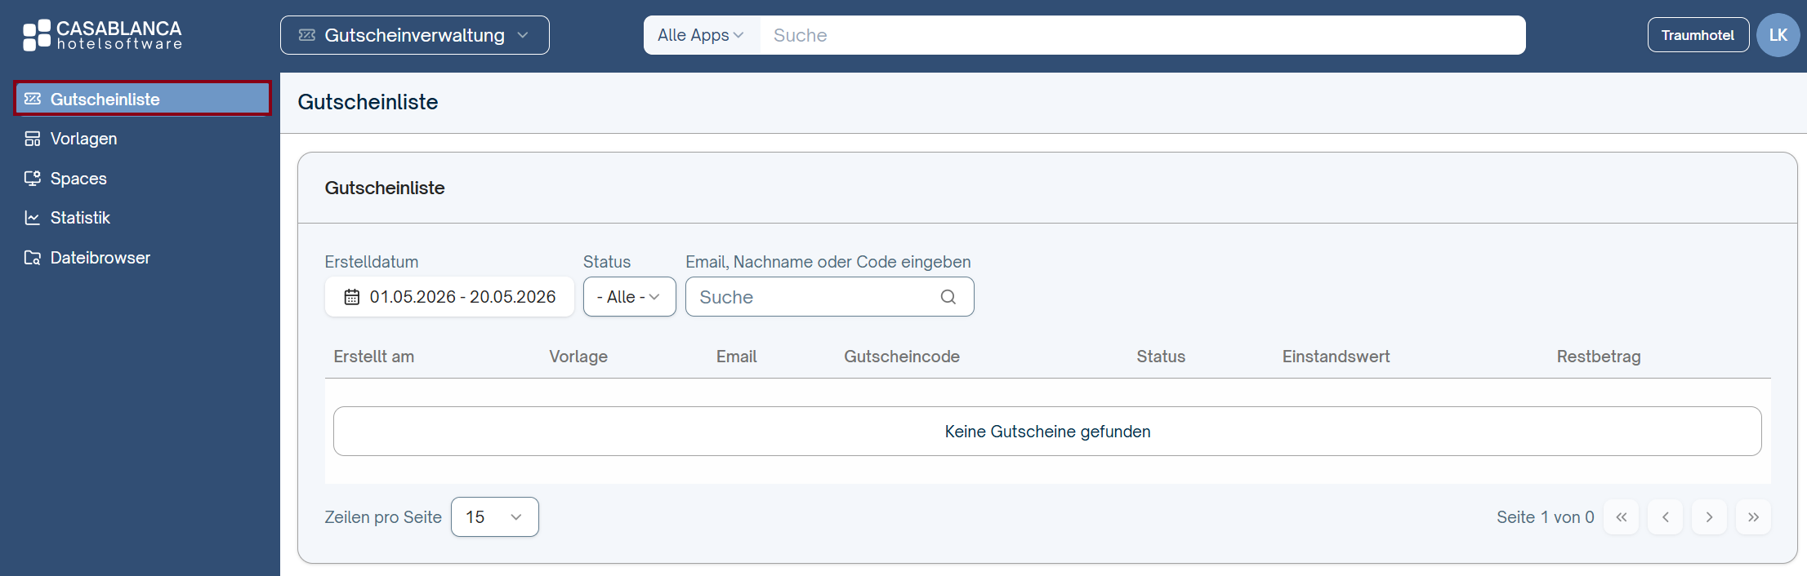Open Spaces in the sidebar
This screenshot has height=576, width=1807.
click(x=142, y=179)
